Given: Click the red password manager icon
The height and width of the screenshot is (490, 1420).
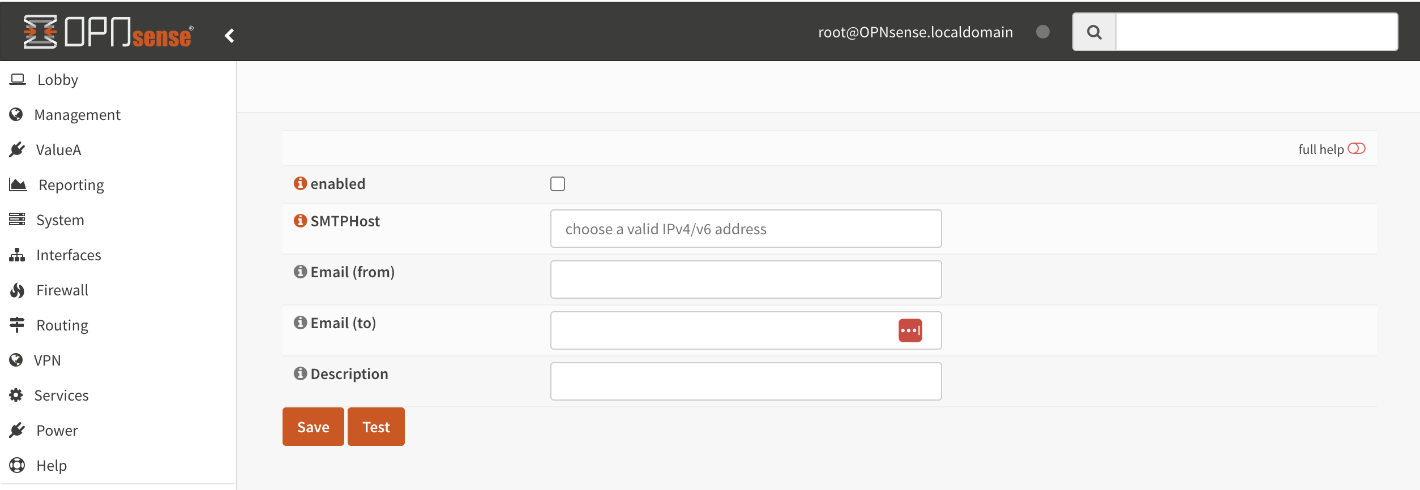Looking at the screenshot, I should [x=910, y=330].
